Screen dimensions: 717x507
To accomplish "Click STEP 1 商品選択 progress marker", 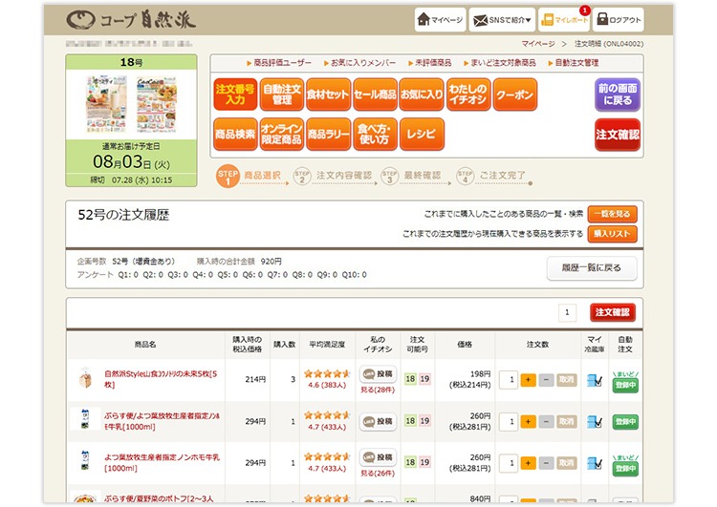I will coord(228,177).
